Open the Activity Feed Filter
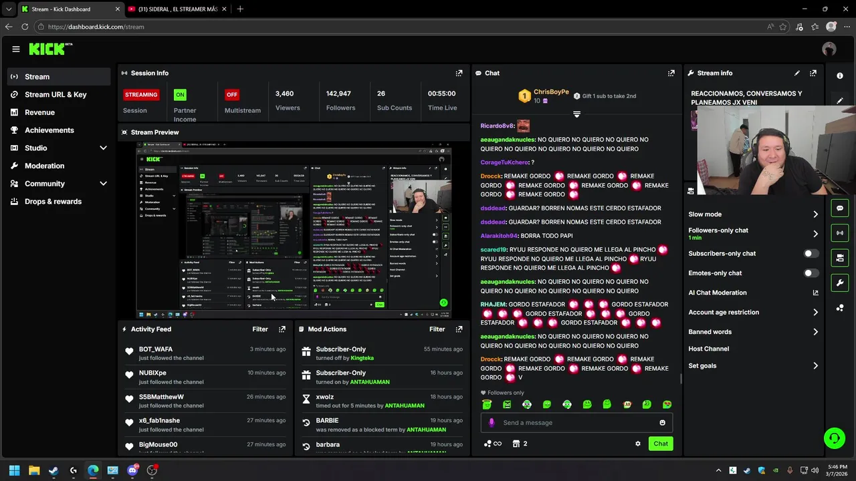 (260, 329)
